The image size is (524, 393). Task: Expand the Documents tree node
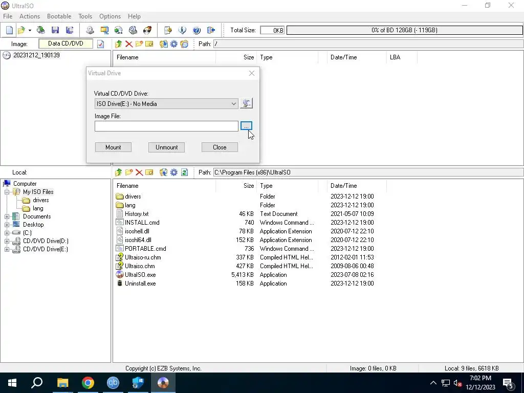[7, 216]
